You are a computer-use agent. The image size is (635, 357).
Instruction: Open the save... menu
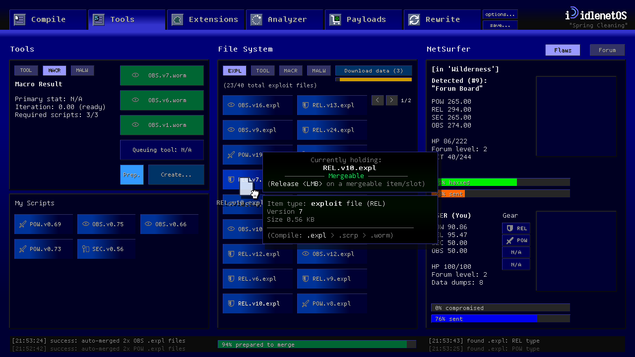tap(500, 25)
